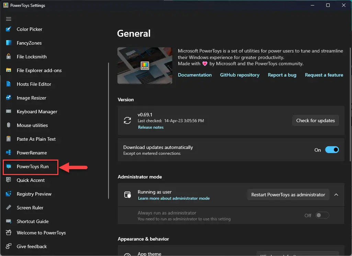This screenshot has width=352, height=256.
Task: Collapse the Administrator mode chevron expander
Action: 336,195
